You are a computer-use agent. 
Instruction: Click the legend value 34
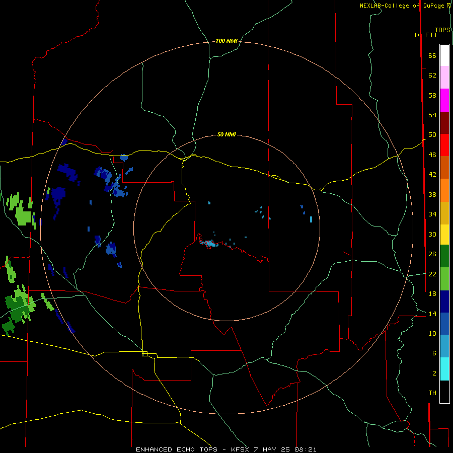tap(432, 214)
